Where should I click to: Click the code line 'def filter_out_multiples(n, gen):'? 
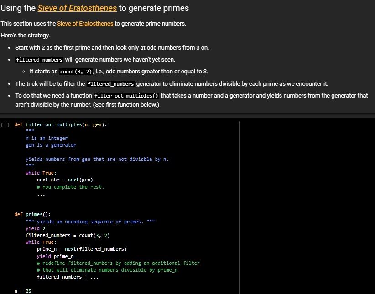[61, 124]
